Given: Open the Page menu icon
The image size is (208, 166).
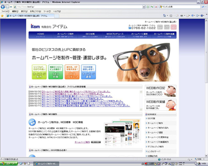Looking at the screenshot, I should point(188,15).
